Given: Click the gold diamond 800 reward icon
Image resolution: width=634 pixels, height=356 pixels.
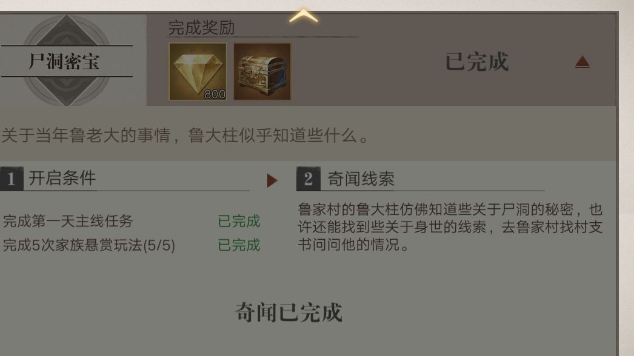Looking at the screenshot, I should pos(198,71).
